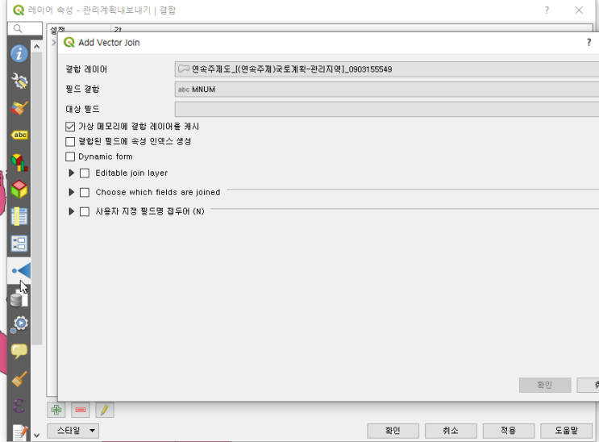This screenshot has width=599, height=442.
Task: Open the join field MNUM dropdown
Action: tap(387, 89)
